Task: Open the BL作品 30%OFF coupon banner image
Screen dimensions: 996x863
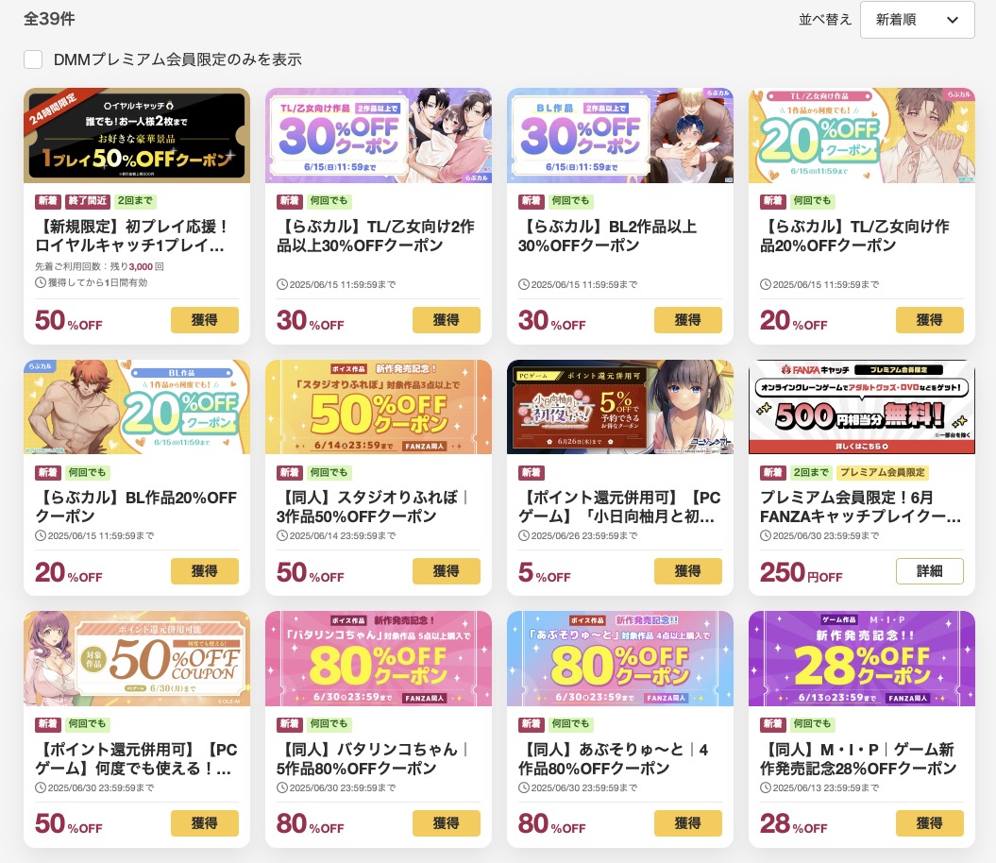Action: [x=620, y=135]
